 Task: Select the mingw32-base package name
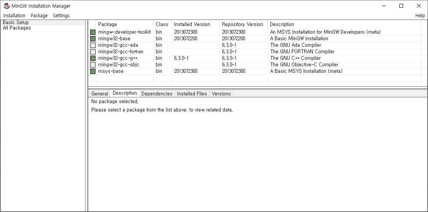[x=114, y=39]
